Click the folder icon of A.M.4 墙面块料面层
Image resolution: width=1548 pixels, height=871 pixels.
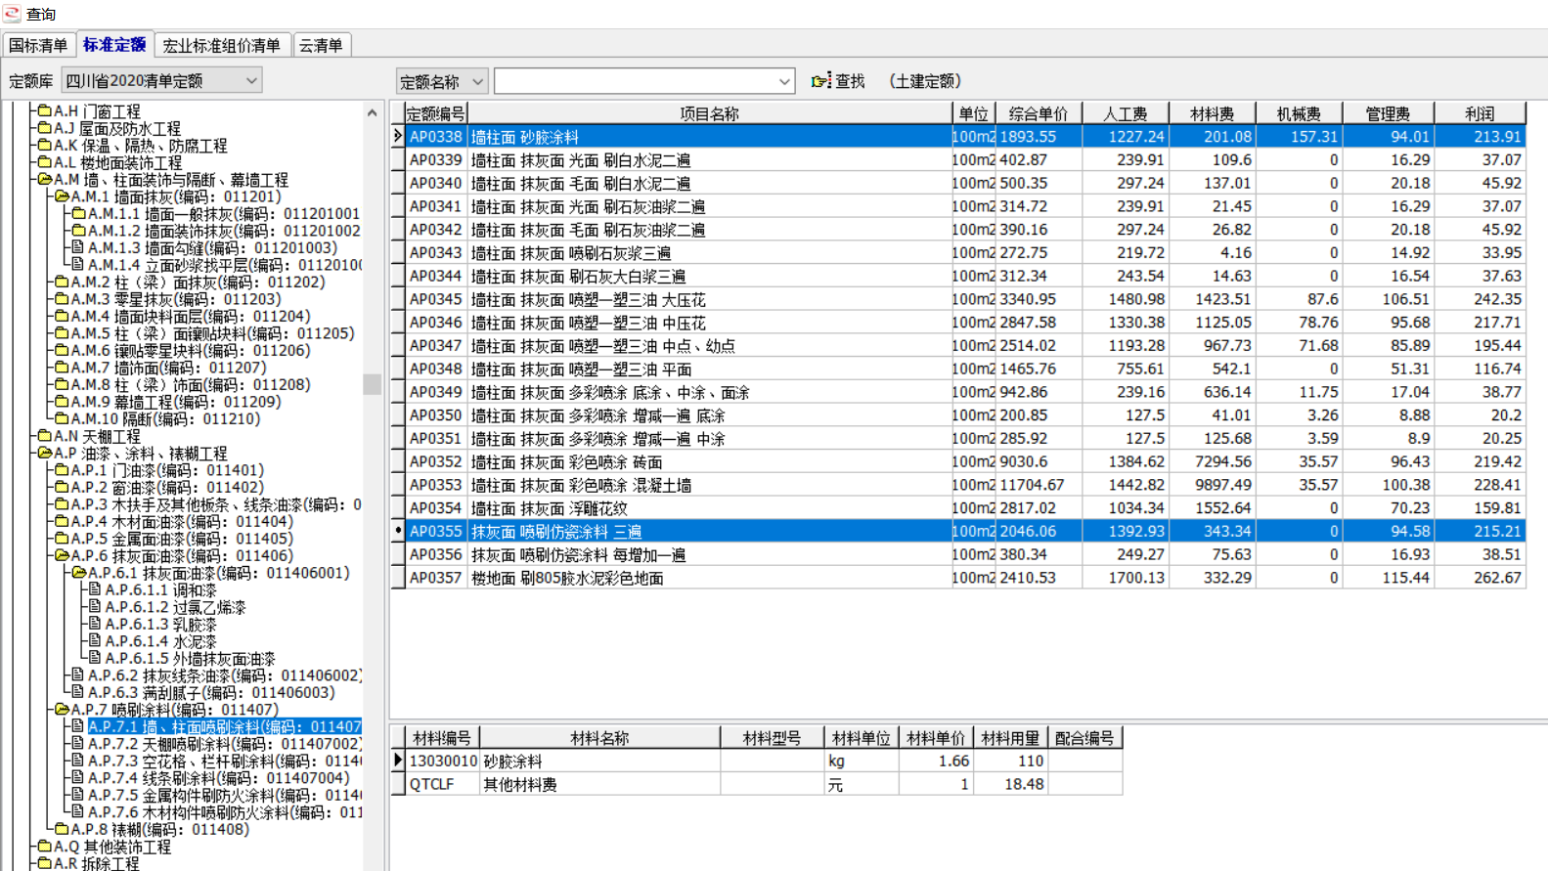click(62, 316)
